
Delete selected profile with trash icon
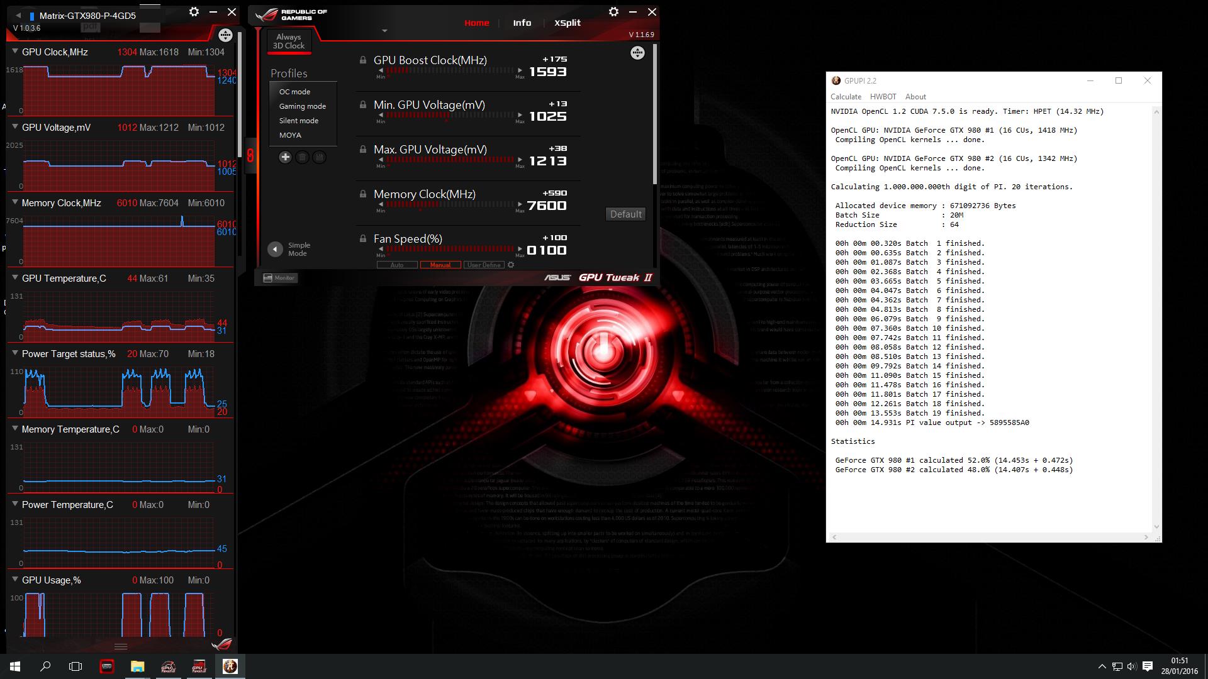pos(302,157)
